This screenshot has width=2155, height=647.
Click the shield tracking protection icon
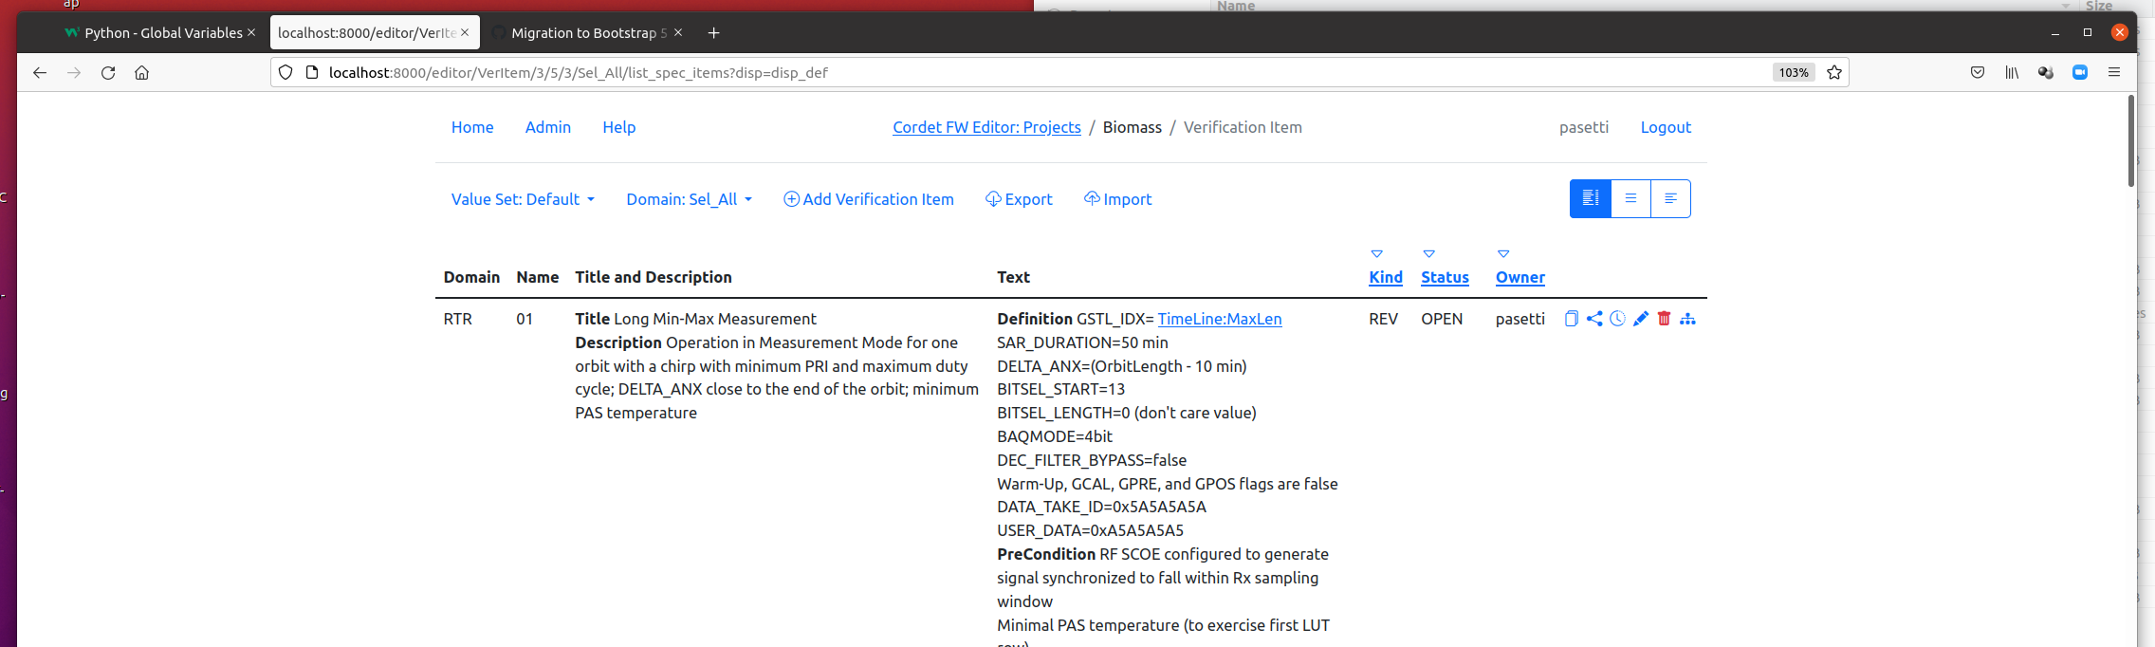(x=285, y=72)
